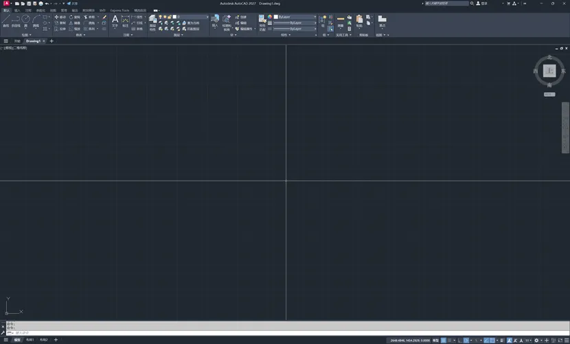Image resolution: width=570 pixels, height=344 pixels.
Task: Toggle snap mode in status bar
Action: click(x=450, y=341)
